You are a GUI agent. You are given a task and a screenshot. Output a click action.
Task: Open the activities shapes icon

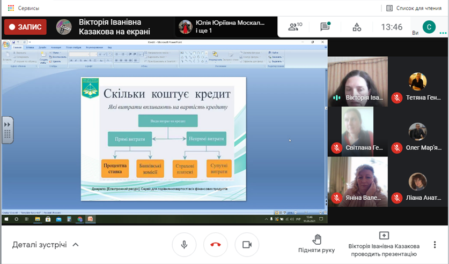(x=357, y=26)
